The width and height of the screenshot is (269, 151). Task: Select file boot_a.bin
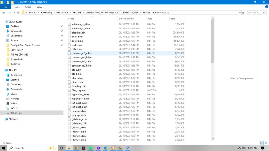[77, 37]
